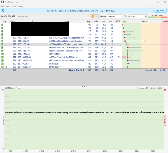This screenshot has width=168, height=153.
Task: Click the 242,9 max latency value
Action: click(104, 44)
